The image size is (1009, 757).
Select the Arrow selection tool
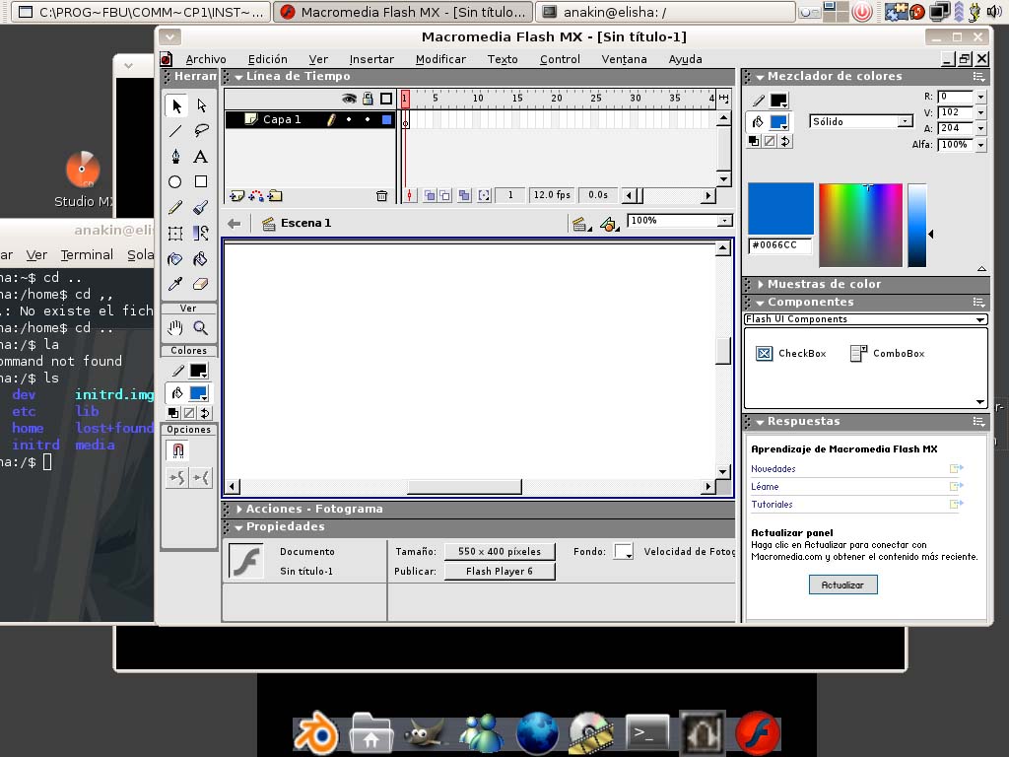coord(175,105)
